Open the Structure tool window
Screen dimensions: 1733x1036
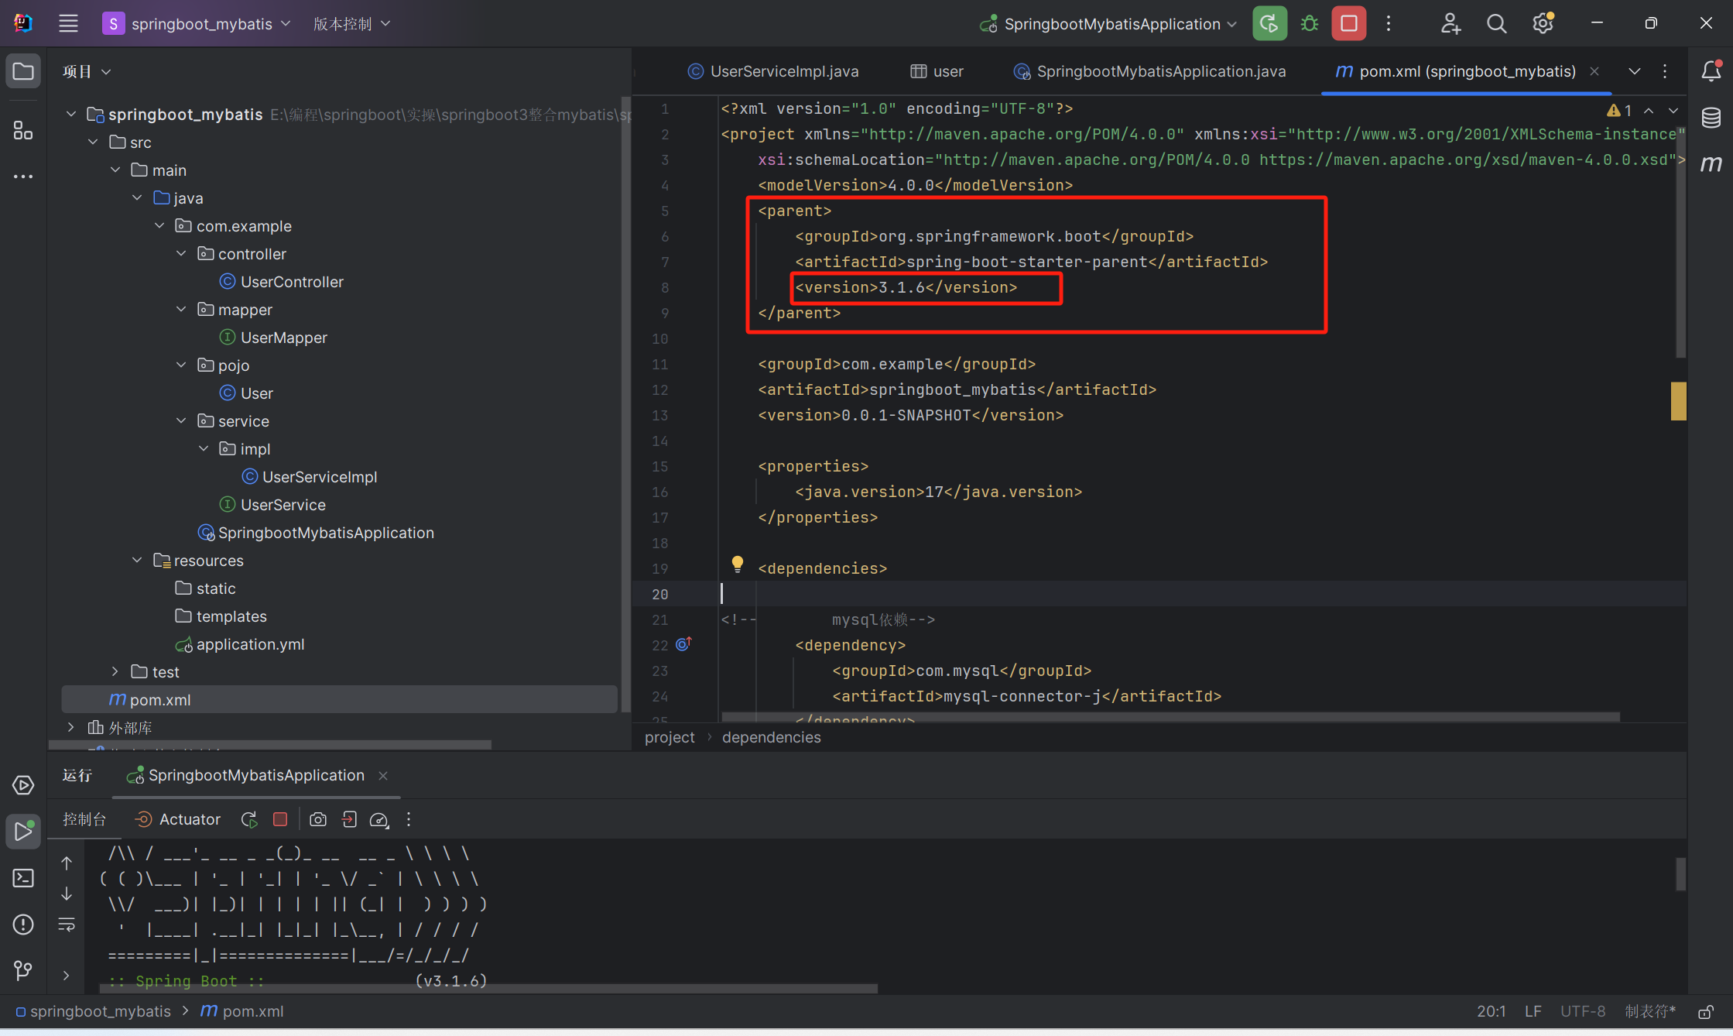23,130
